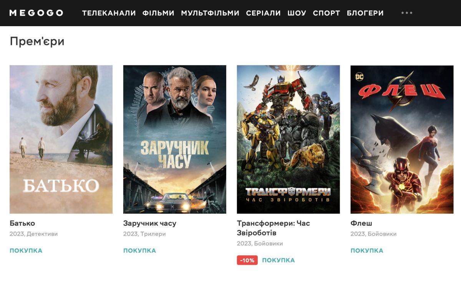
Task: Select СЕРІАЛИ in the navigation bar
Action: point(264,13)
